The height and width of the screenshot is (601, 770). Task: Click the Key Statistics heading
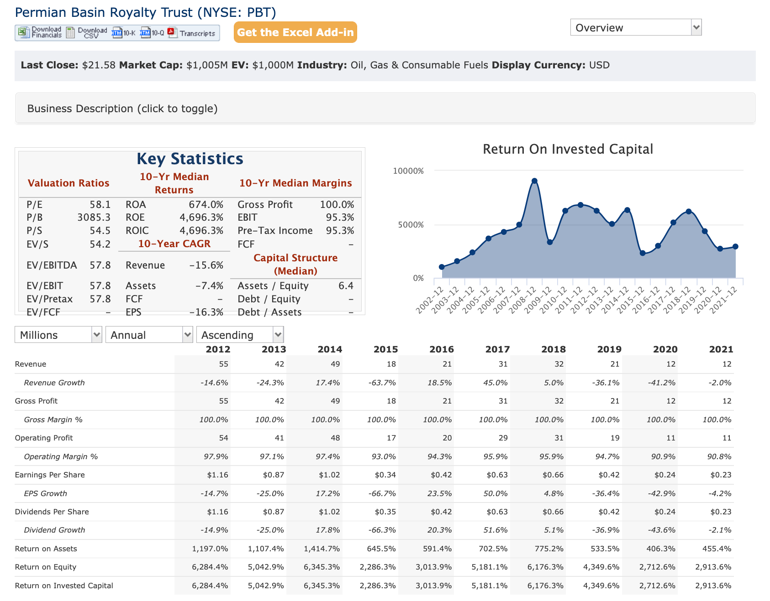pos(190,159)
